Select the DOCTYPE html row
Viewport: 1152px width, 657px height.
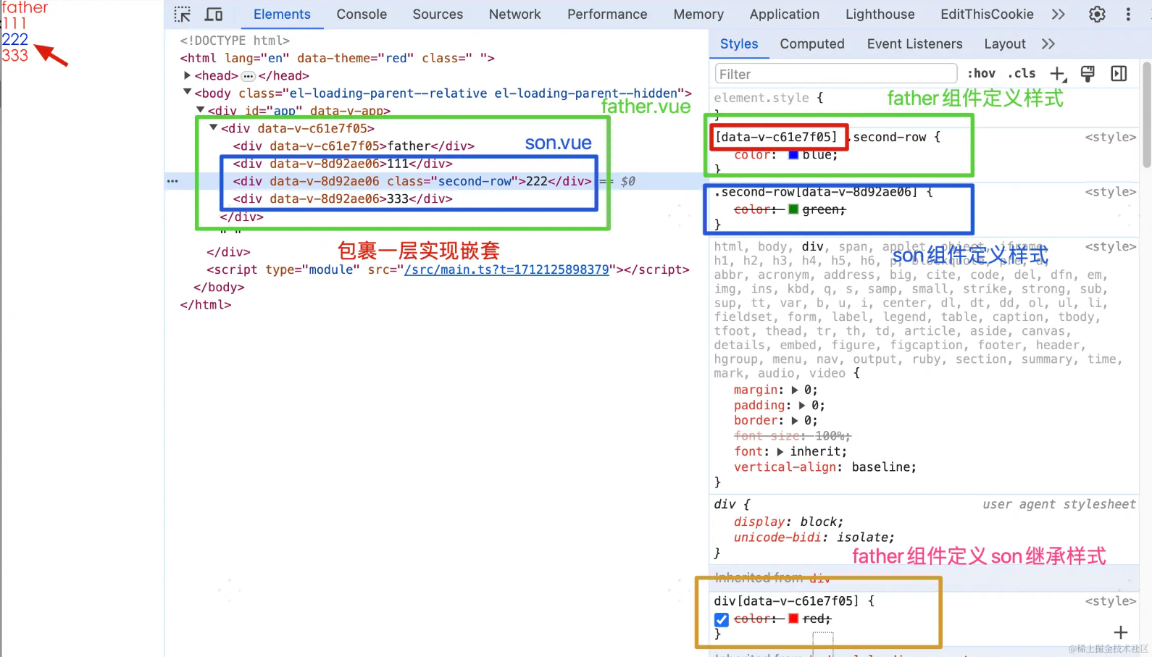[x=235, y=41]
